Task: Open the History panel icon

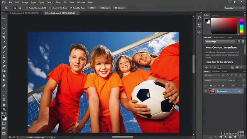Action: point(199,18)
